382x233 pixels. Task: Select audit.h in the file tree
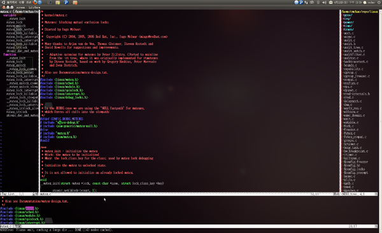point(349,44)
